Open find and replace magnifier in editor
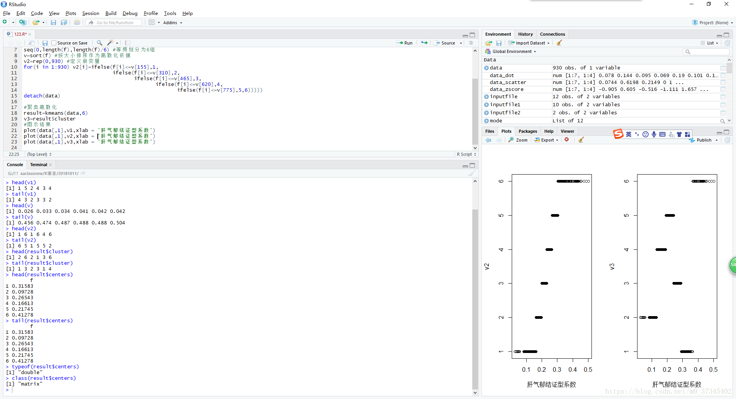This screenshot has height=399, width=736. [99, 43]
